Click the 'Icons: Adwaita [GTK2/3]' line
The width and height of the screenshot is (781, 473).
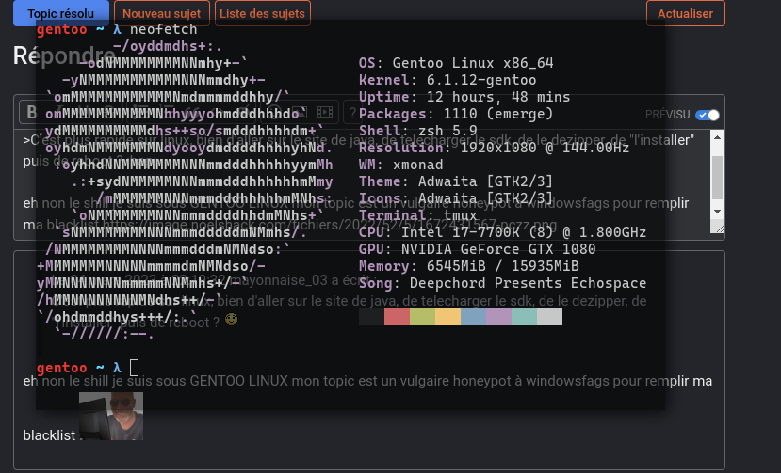pos(456,198)
